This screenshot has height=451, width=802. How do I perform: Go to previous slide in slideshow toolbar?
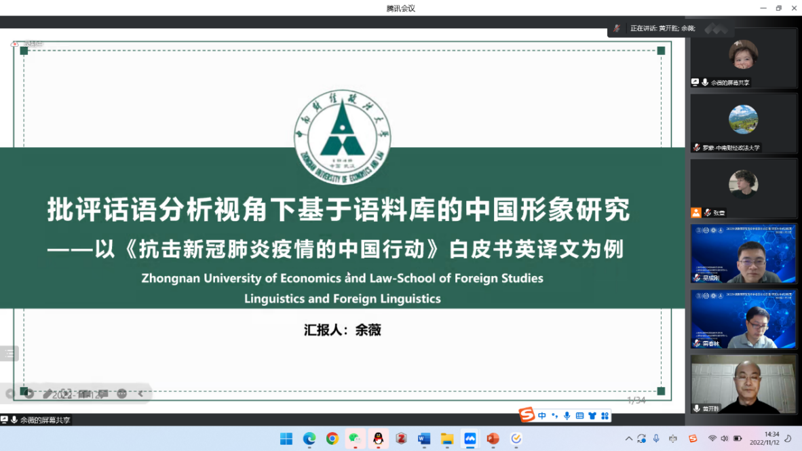tap(9, 394)
